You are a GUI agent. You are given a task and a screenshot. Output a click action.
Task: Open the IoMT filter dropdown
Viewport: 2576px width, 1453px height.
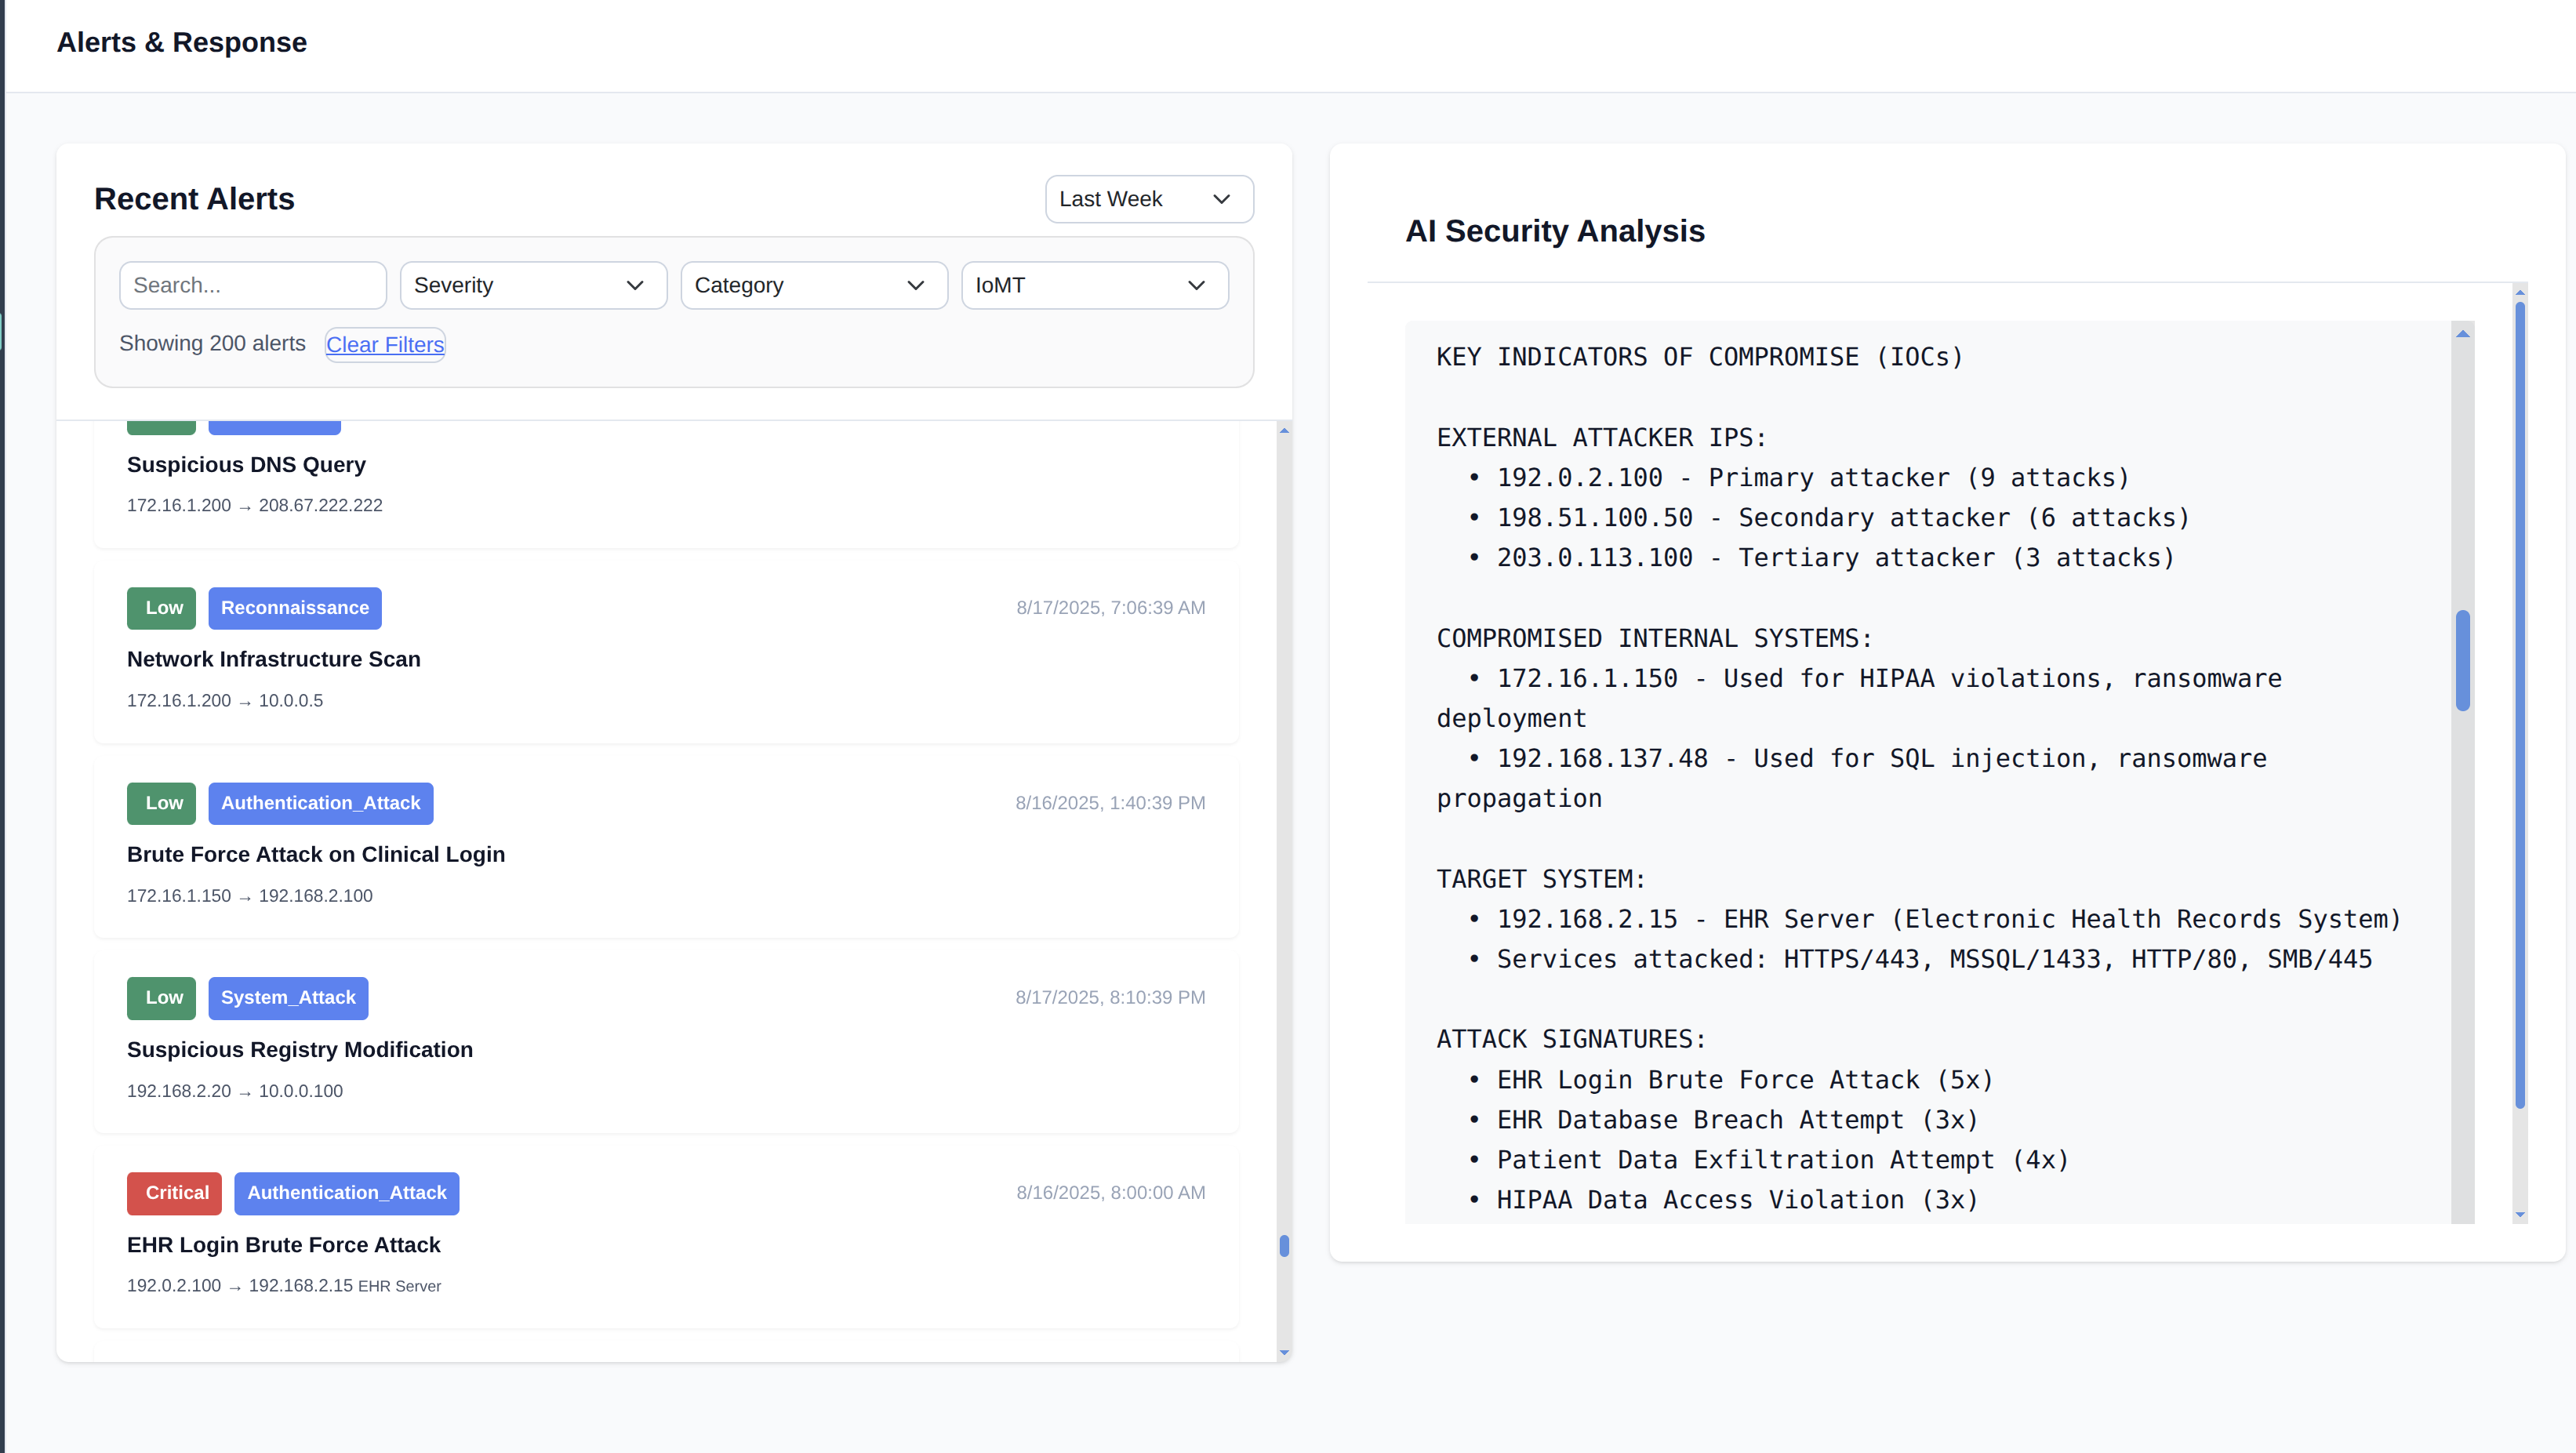(1093, 285)
